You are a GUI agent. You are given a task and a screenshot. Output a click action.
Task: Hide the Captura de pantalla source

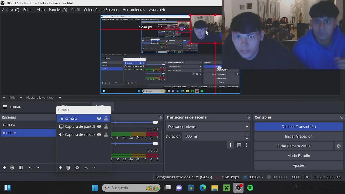pyautogui.click(x=99, y=126)
